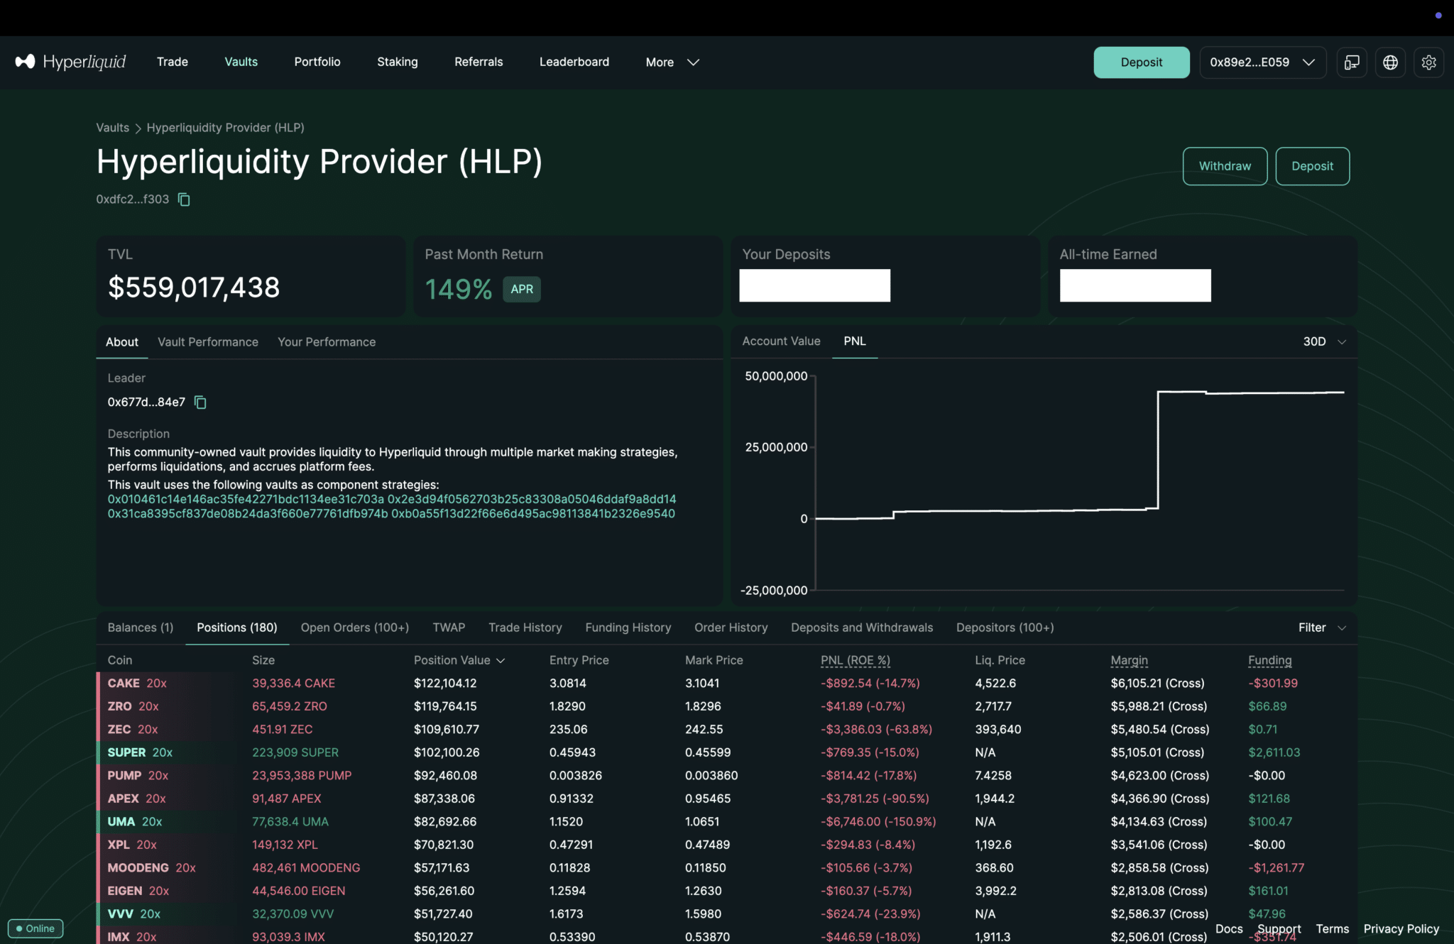1454x944 pixels.
Task: Click the Online status indicator
Action: 35,928
